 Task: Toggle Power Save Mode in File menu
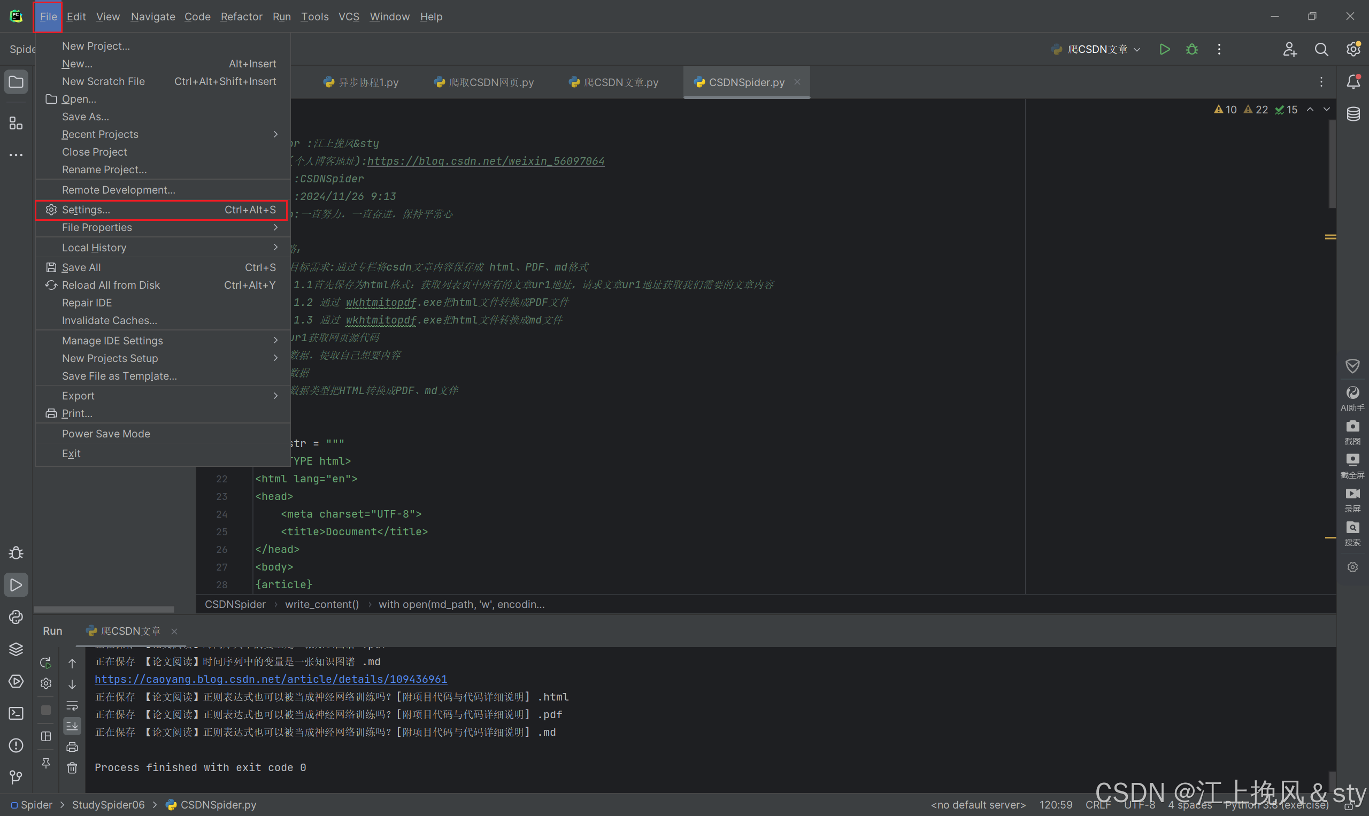pyautogui.click(x=163, y=434)
